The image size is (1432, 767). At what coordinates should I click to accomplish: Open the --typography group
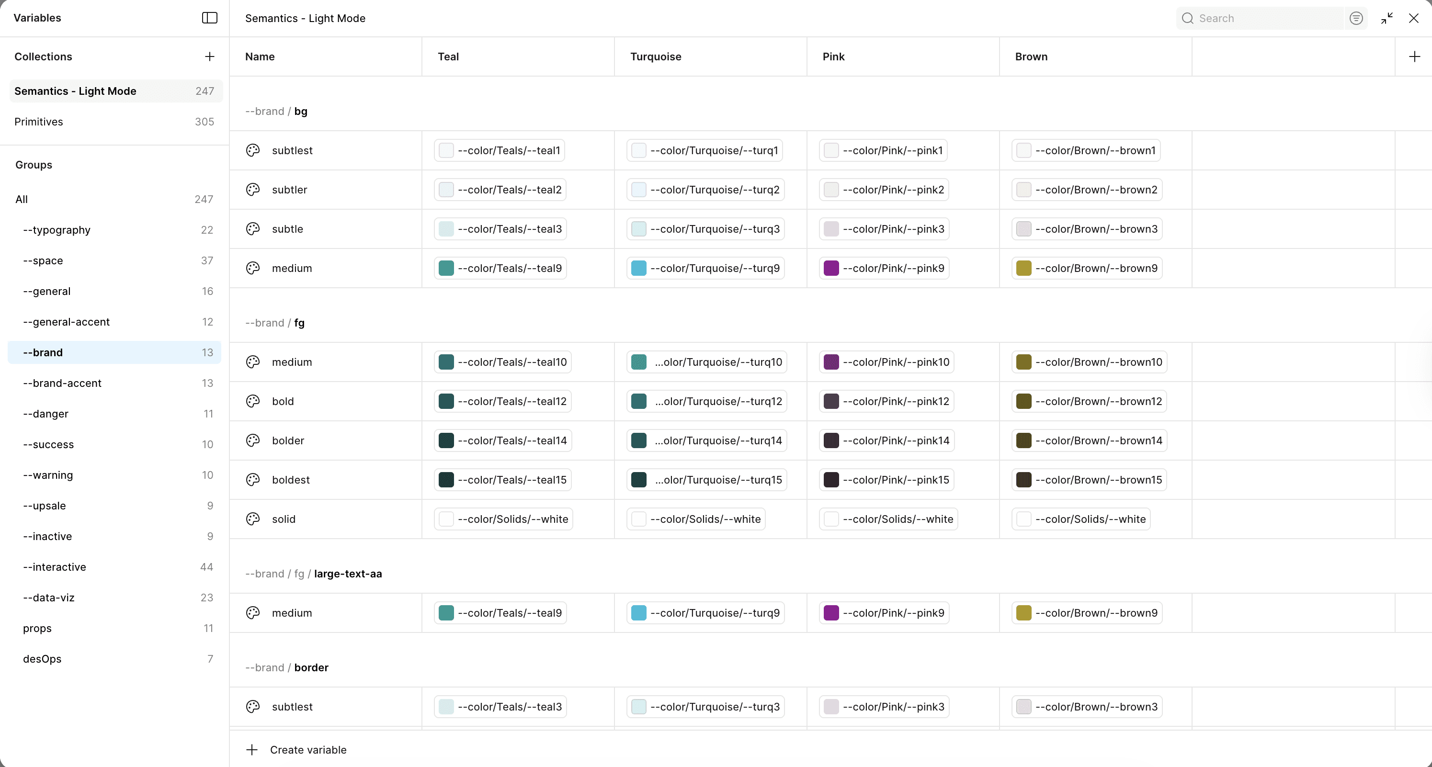coord(57,230)
